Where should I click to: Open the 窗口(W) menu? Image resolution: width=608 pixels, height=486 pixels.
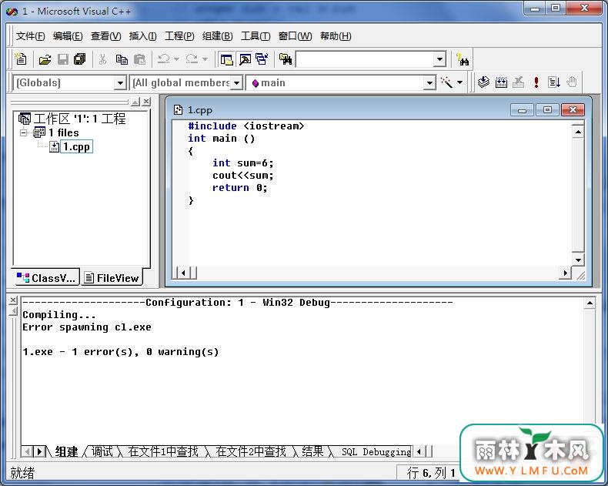click(x=295, y=36)
